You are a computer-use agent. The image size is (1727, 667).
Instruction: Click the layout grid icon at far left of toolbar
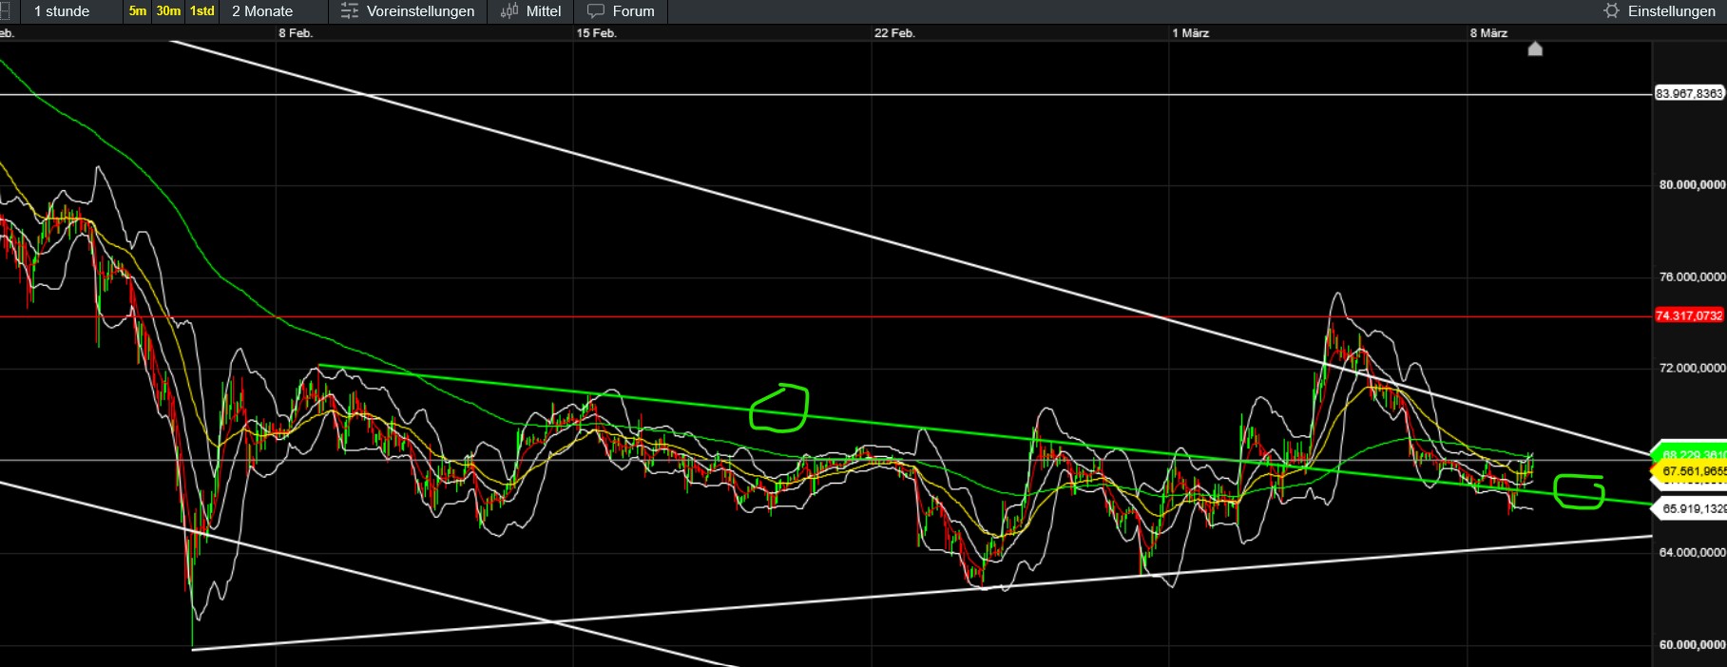click(5, 11)
